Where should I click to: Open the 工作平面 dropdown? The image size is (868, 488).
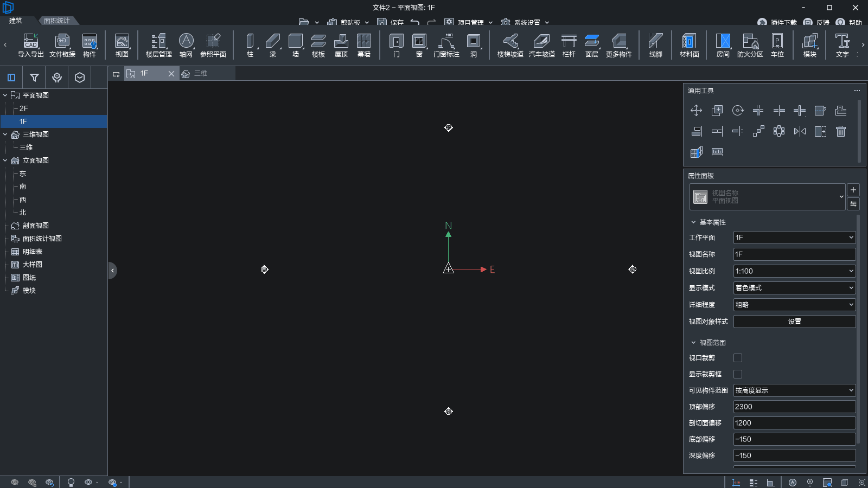[794, 237]
